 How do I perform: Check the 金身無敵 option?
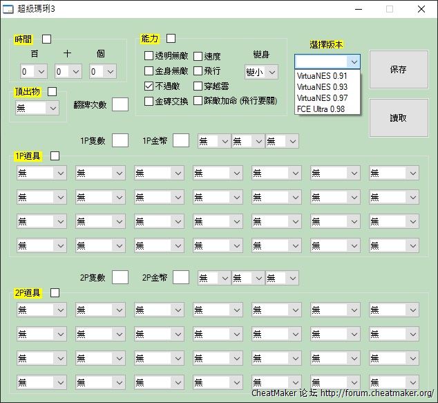pos(149,71)
